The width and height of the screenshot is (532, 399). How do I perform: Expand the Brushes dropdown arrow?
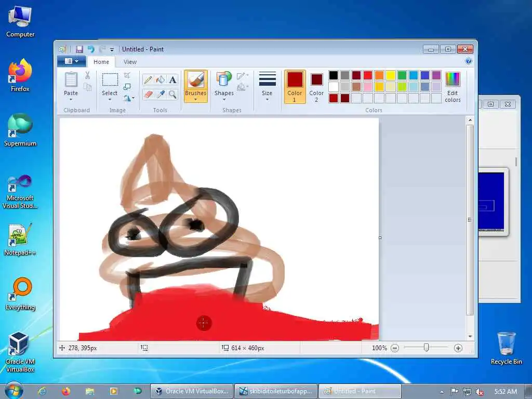pos(195,100)
